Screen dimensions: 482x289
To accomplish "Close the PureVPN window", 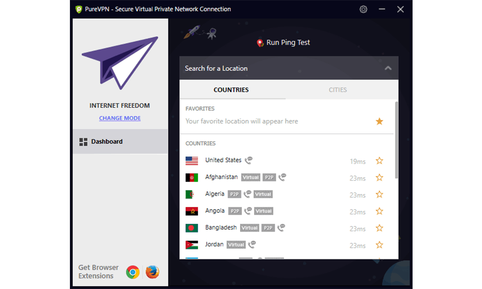I will pos(400,9).
